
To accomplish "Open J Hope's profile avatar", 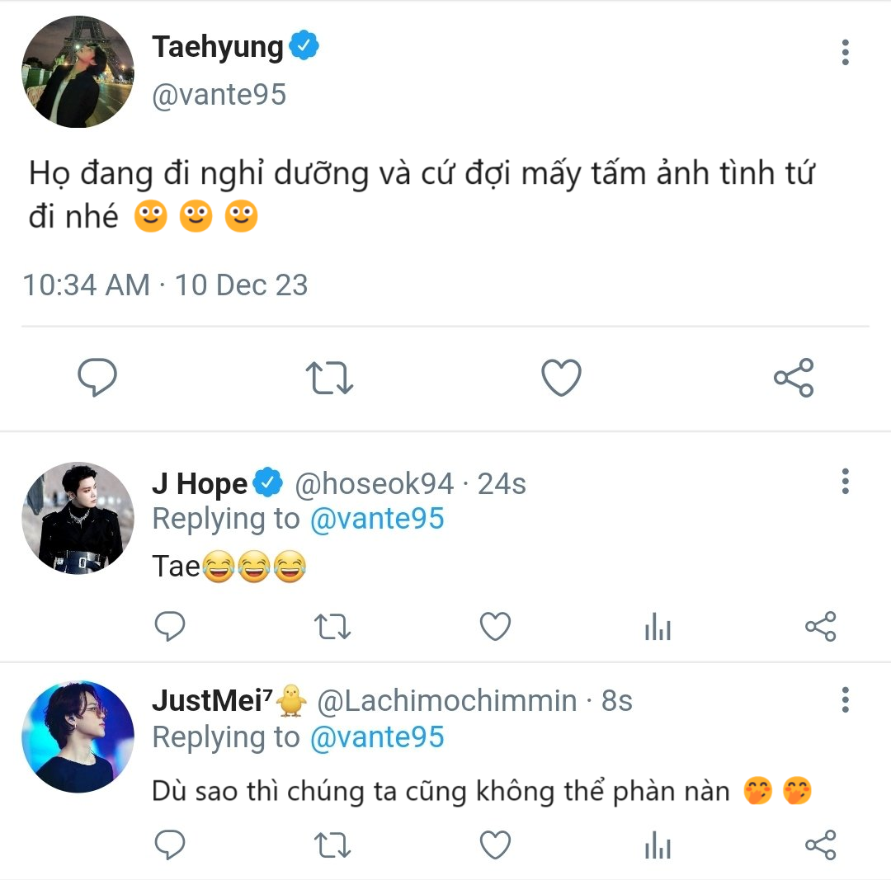I will click(x=78, y=518).
